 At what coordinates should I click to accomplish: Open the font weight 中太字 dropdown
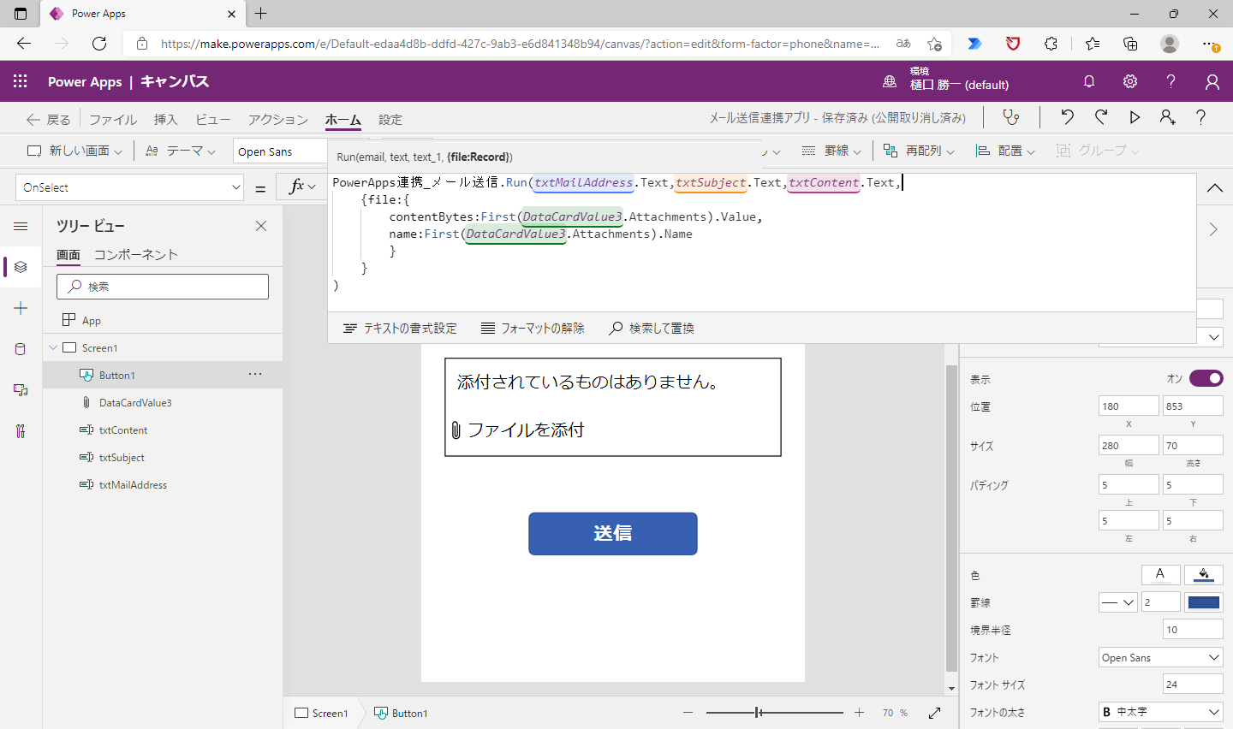pos(1161,712)
